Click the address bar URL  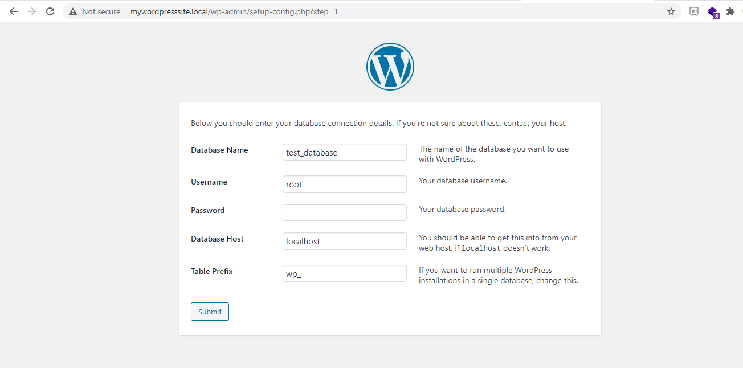[x=234, y=11]
